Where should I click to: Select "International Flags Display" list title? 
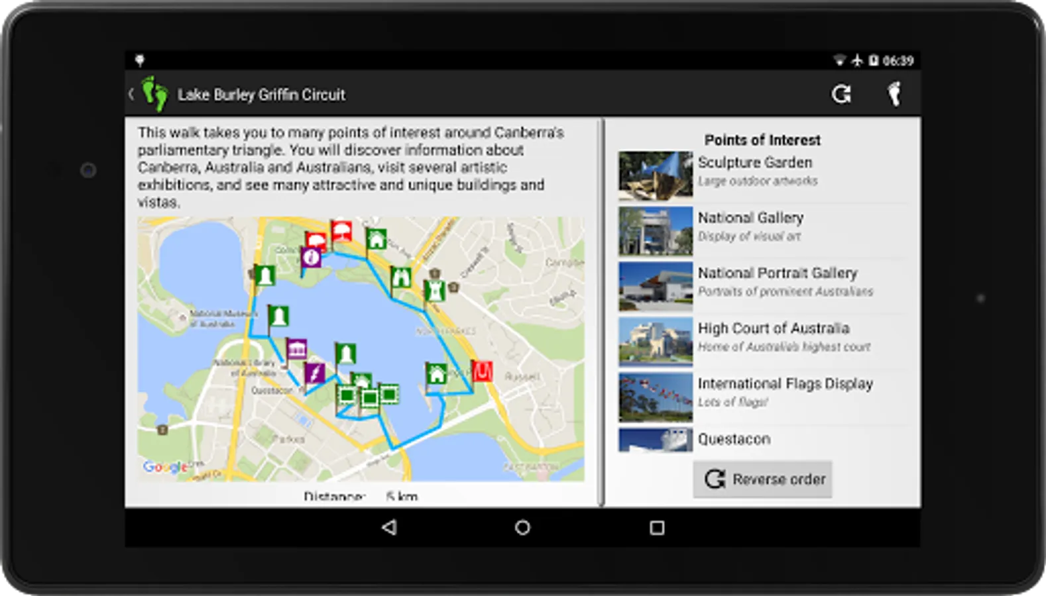tap(785, 384)
